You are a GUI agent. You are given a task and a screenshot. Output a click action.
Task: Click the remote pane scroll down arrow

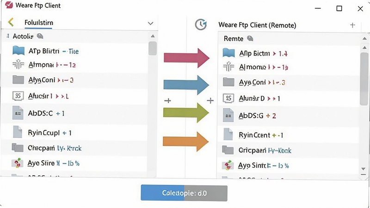coord(364,169)
